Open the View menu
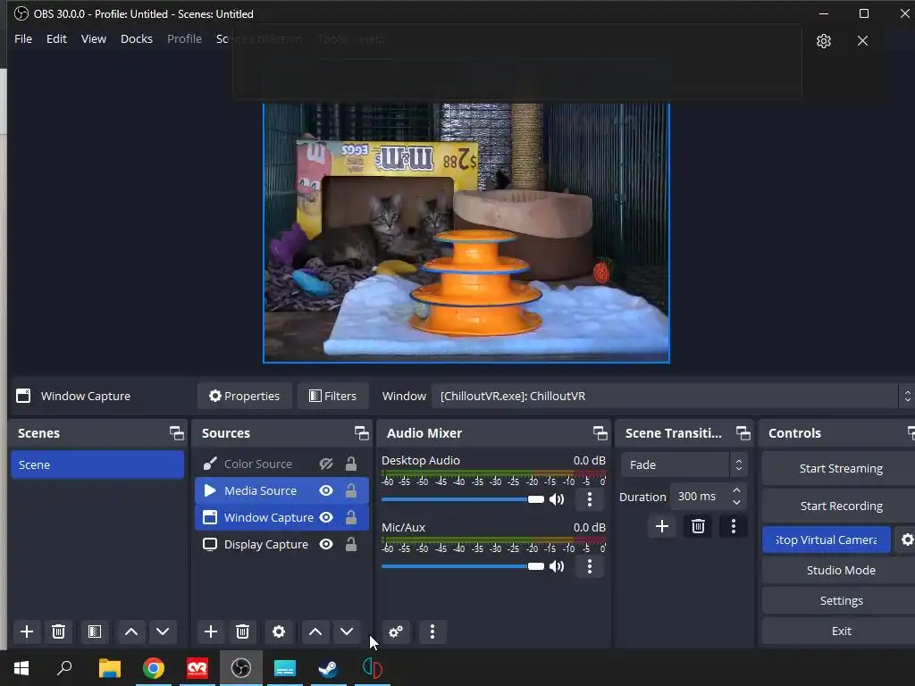 pos(94,38)
